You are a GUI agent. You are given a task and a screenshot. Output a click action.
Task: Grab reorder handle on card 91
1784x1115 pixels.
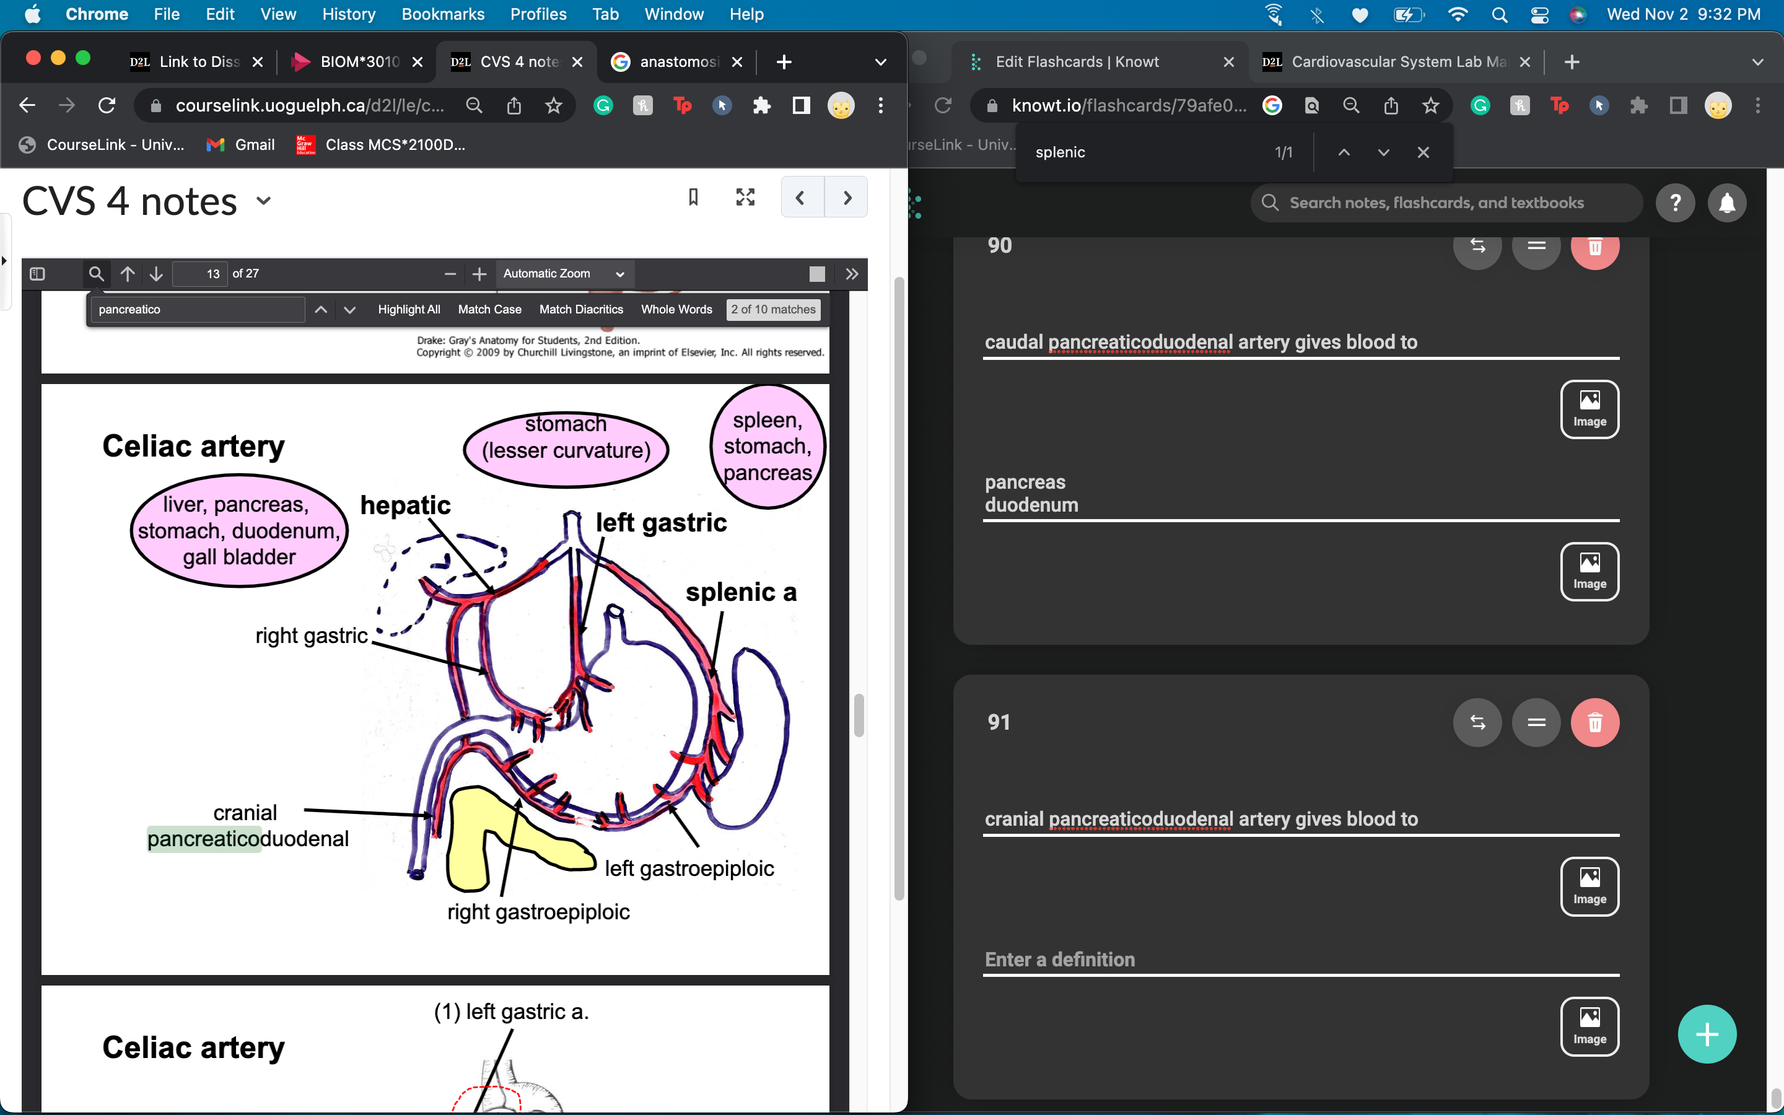tap(1536, 722)
